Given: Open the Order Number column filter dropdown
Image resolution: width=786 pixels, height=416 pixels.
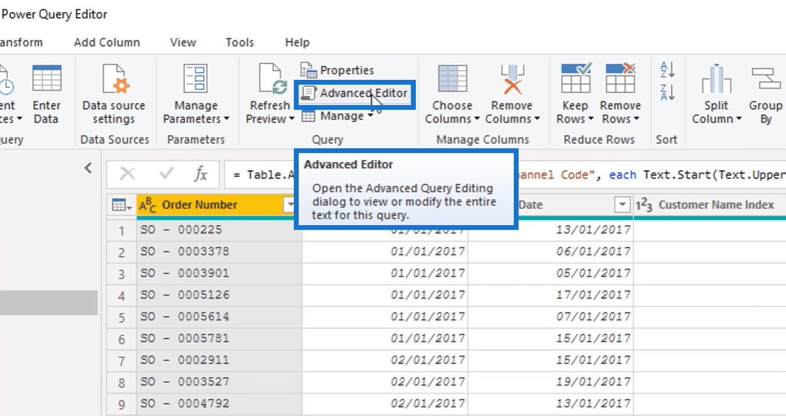Looking at the screenshot, I should tap(290, 205).
